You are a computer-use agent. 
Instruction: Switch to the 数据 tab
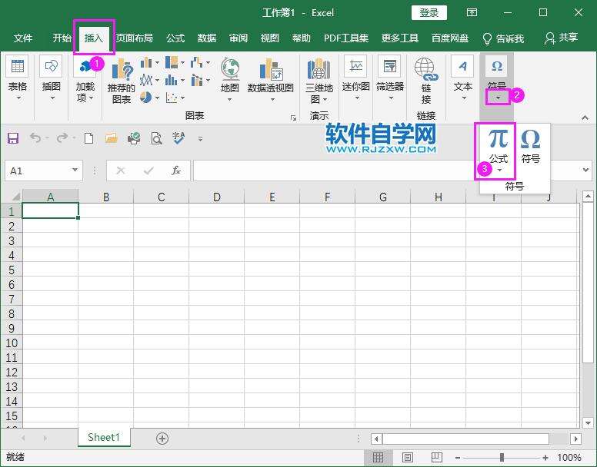pyautogui.click(x=207, y=38)
